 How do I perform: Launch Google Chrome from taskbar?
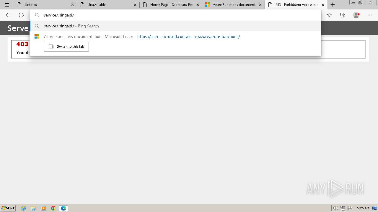pyautogui.click(x=53, y=208)
